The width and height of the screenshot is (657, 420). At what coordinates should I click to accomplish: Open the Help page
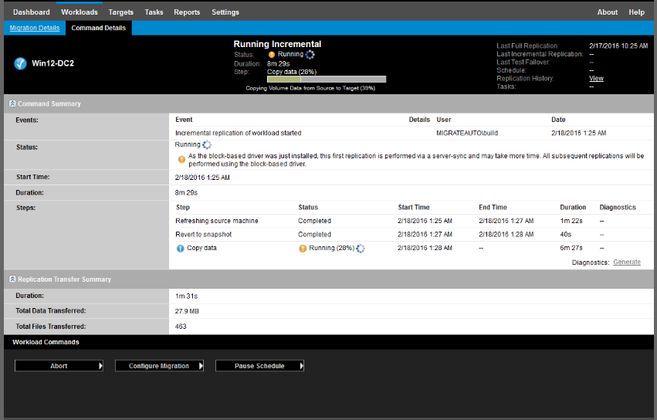click(x=636, y=12)
